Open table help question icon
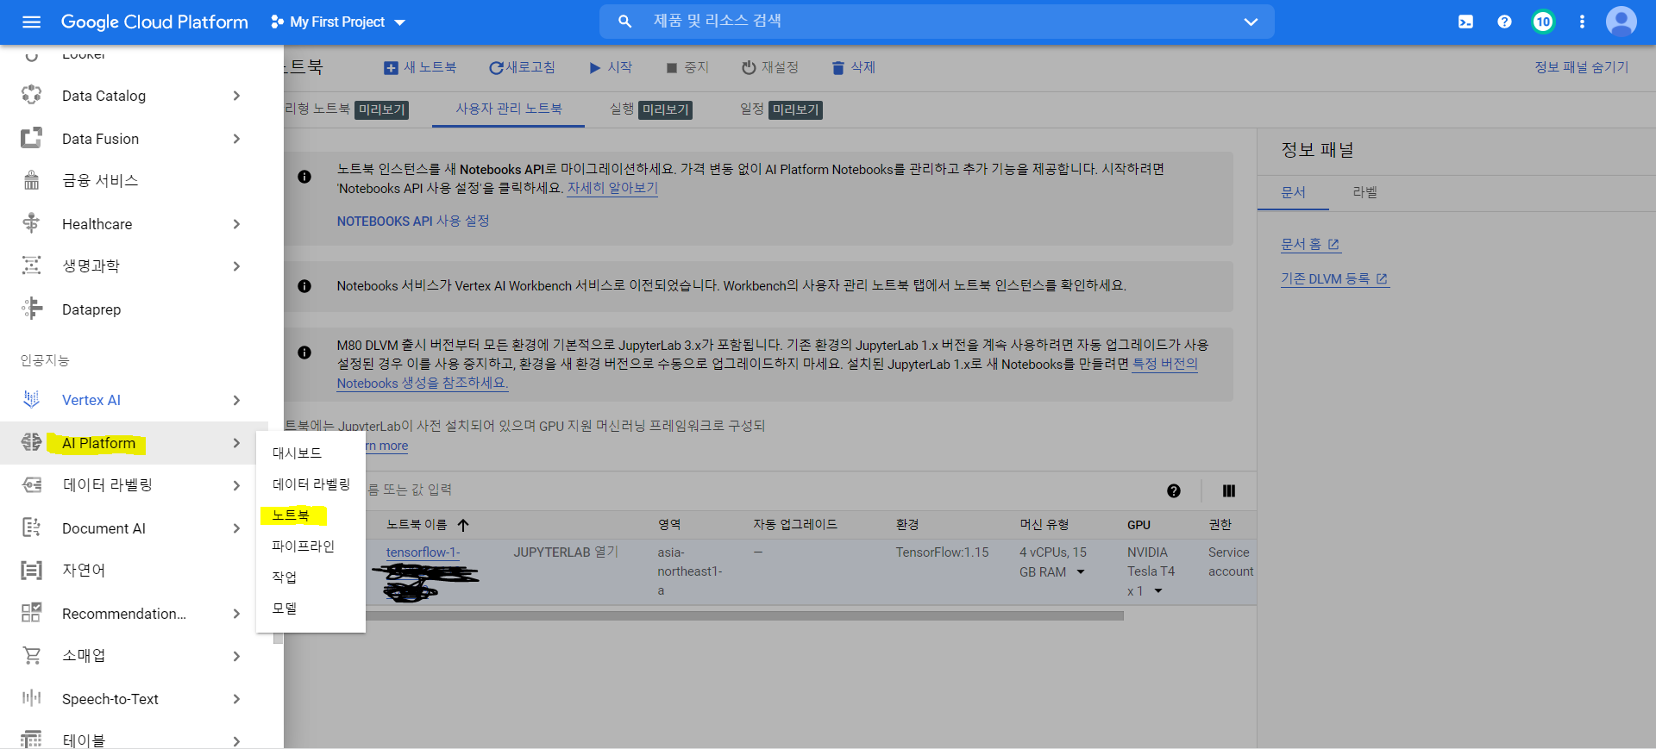This screenshot has width=1656, height=749. (x=1174, y=491)
